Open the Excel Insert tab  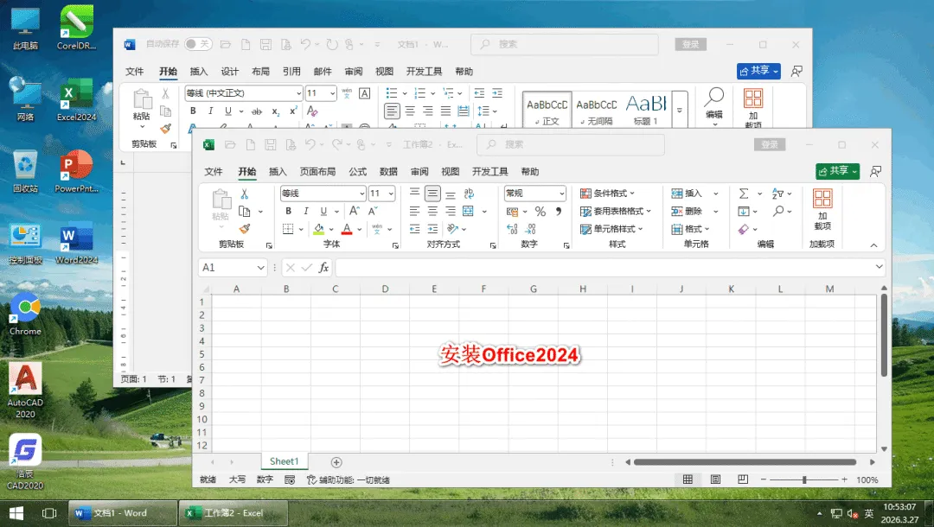point(278,171)
